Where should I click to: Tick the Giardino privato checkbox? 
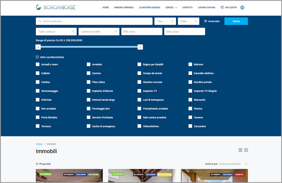point(190,82)
